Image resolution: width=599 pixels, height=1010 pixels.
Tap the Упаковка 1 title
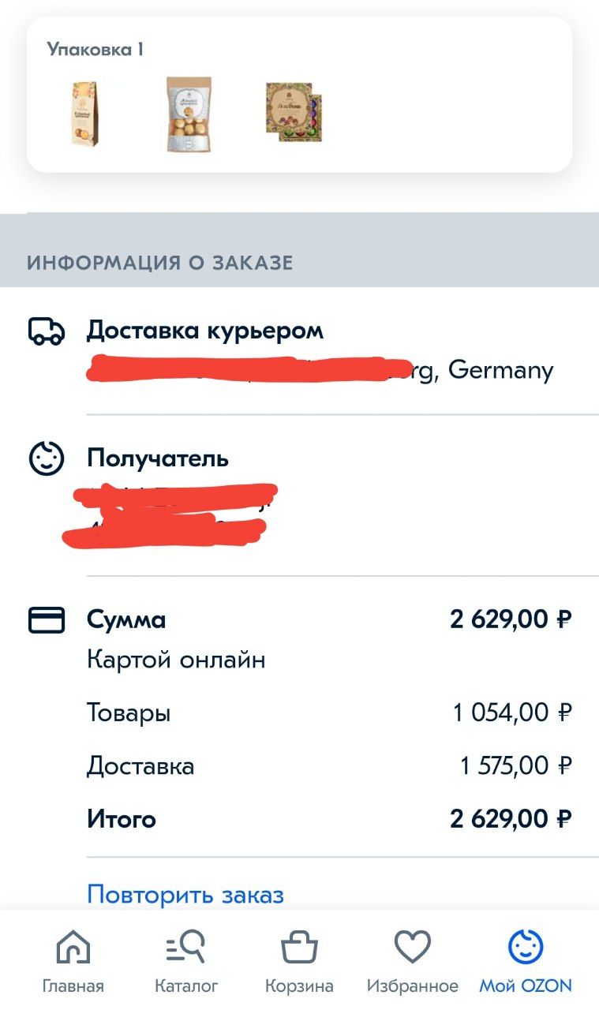coord(95,50)
